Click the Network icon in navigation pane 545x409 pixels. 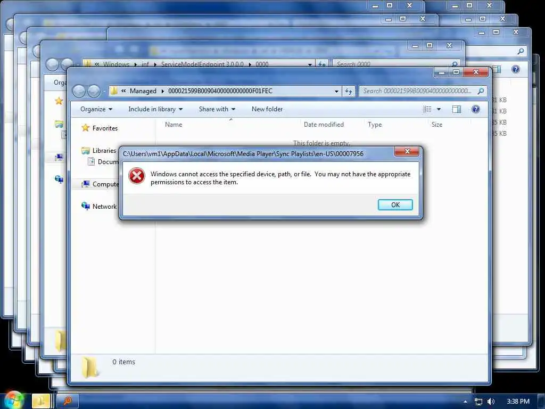86,206
